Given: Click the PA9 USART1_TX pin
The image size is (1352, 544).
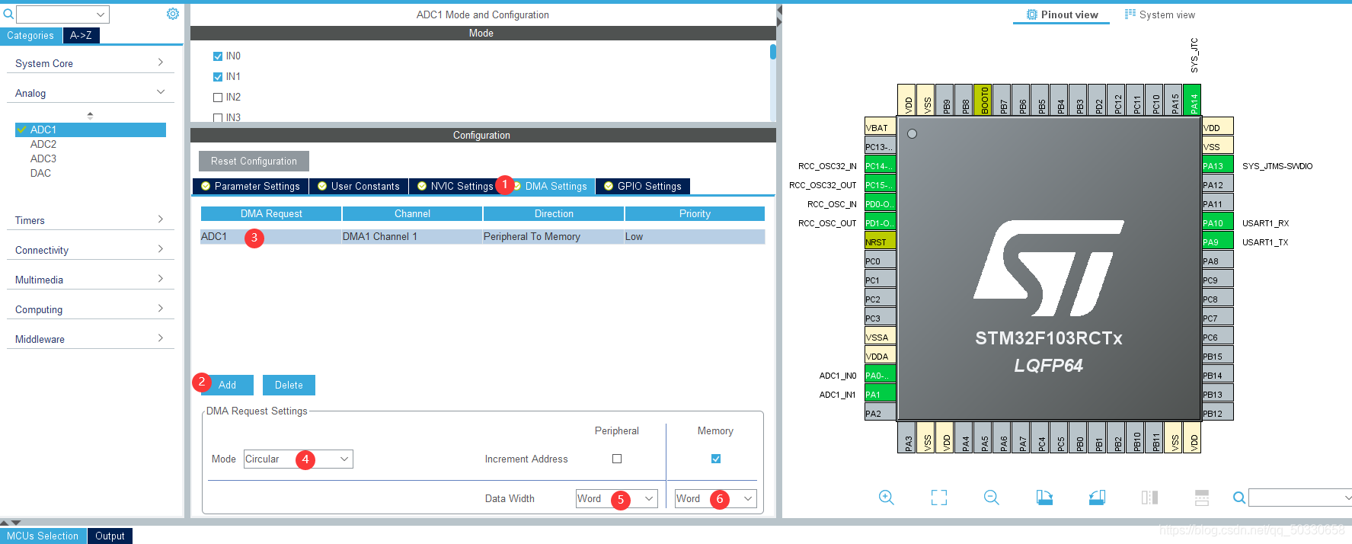Looking at the screenshot, I should 1218,242.
